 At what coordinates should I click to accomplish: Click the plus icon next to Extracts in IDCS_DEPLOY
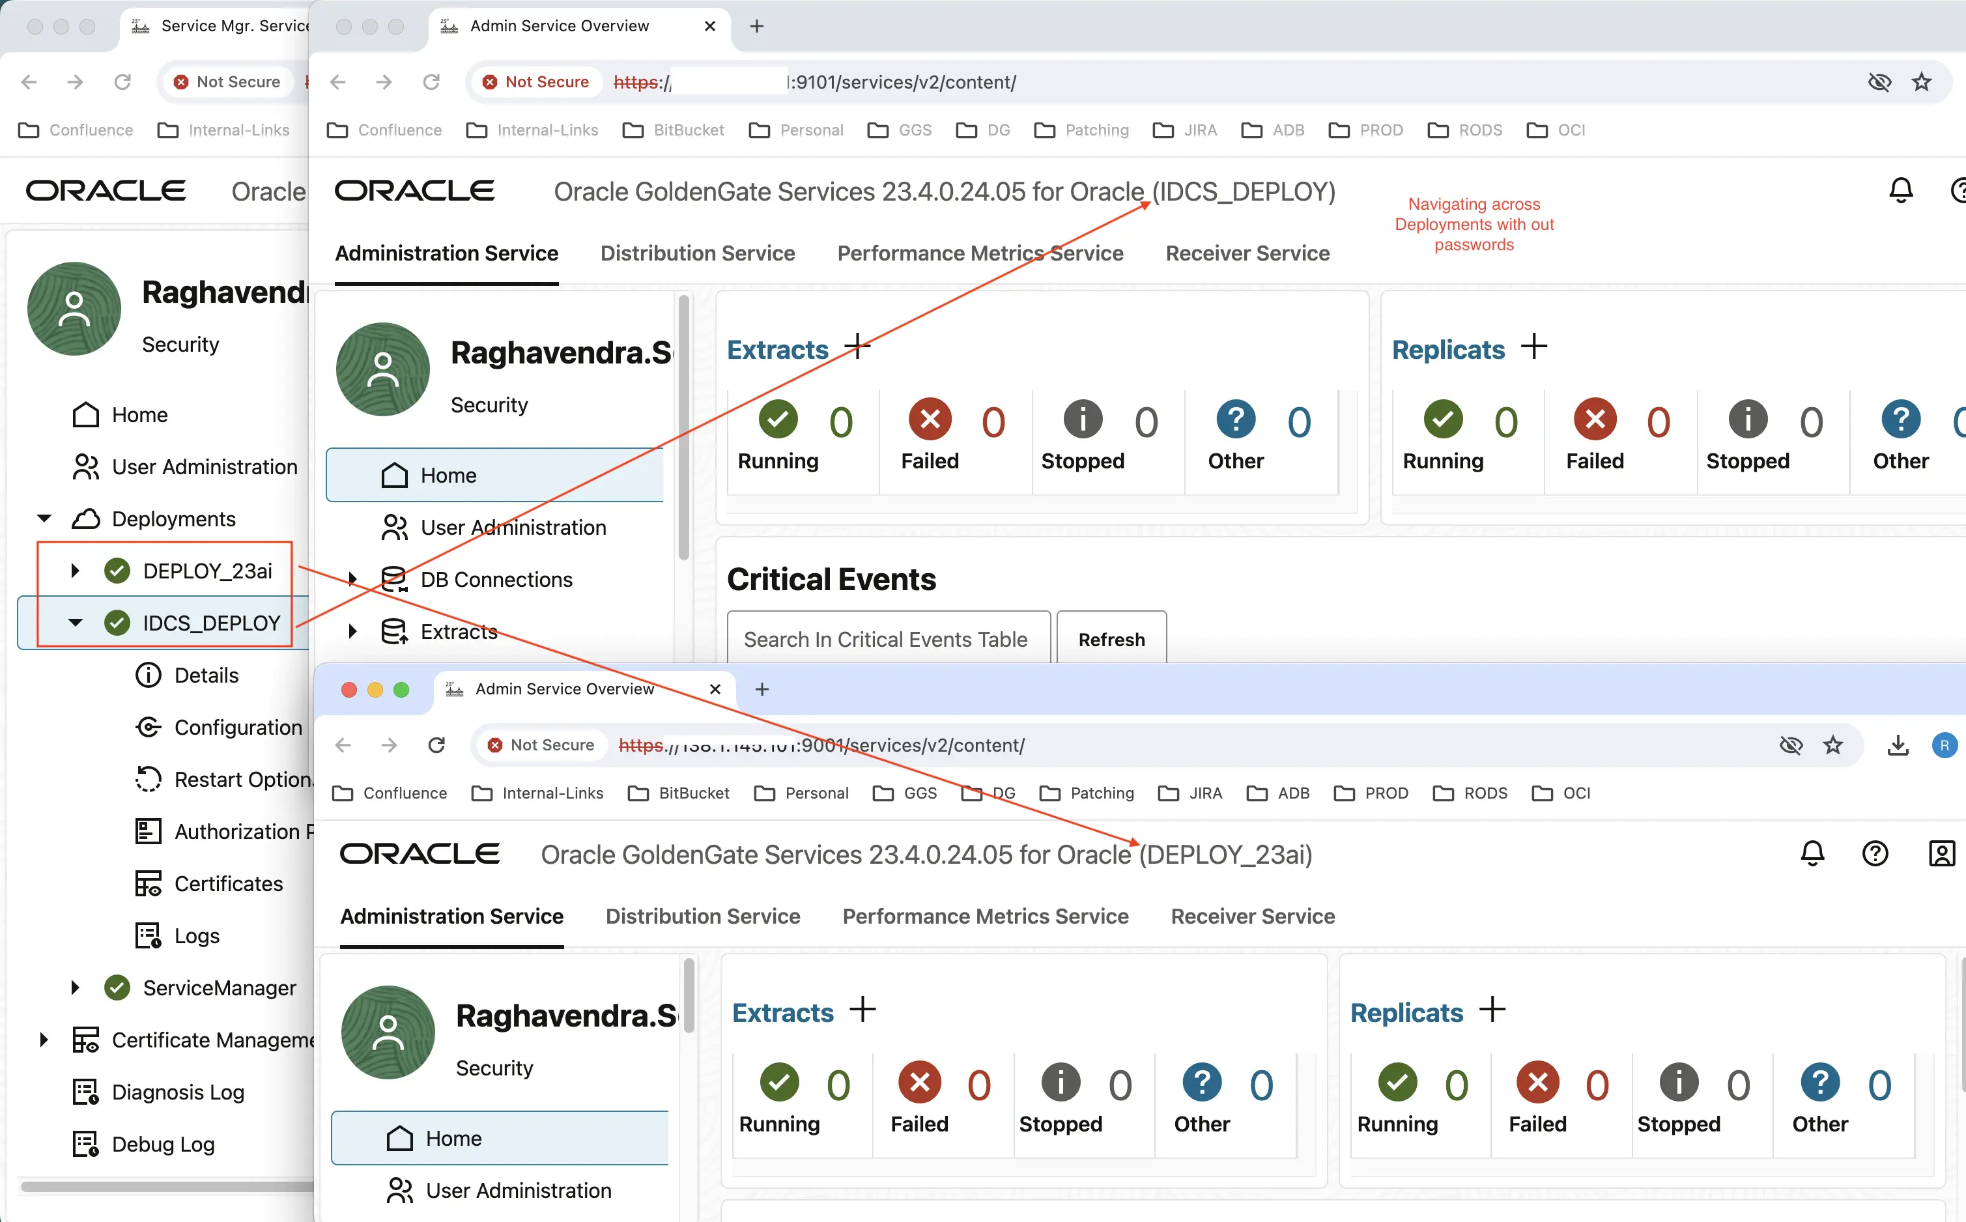tap(857, 347)
